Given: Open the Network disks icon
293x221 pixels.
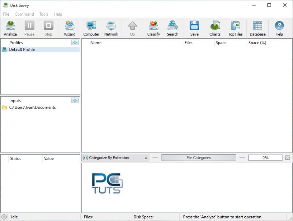Looking at the screenshot, I should (111, 28).
